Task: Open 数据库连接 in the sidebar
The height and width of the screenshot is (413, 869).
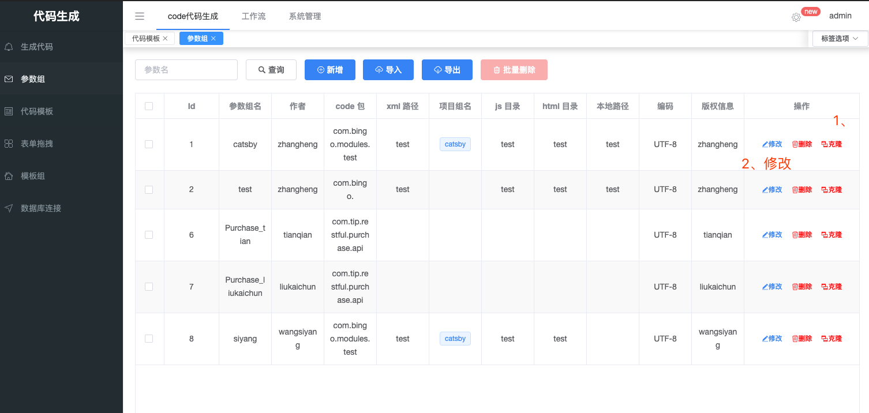Action: (x=61, y=208)
